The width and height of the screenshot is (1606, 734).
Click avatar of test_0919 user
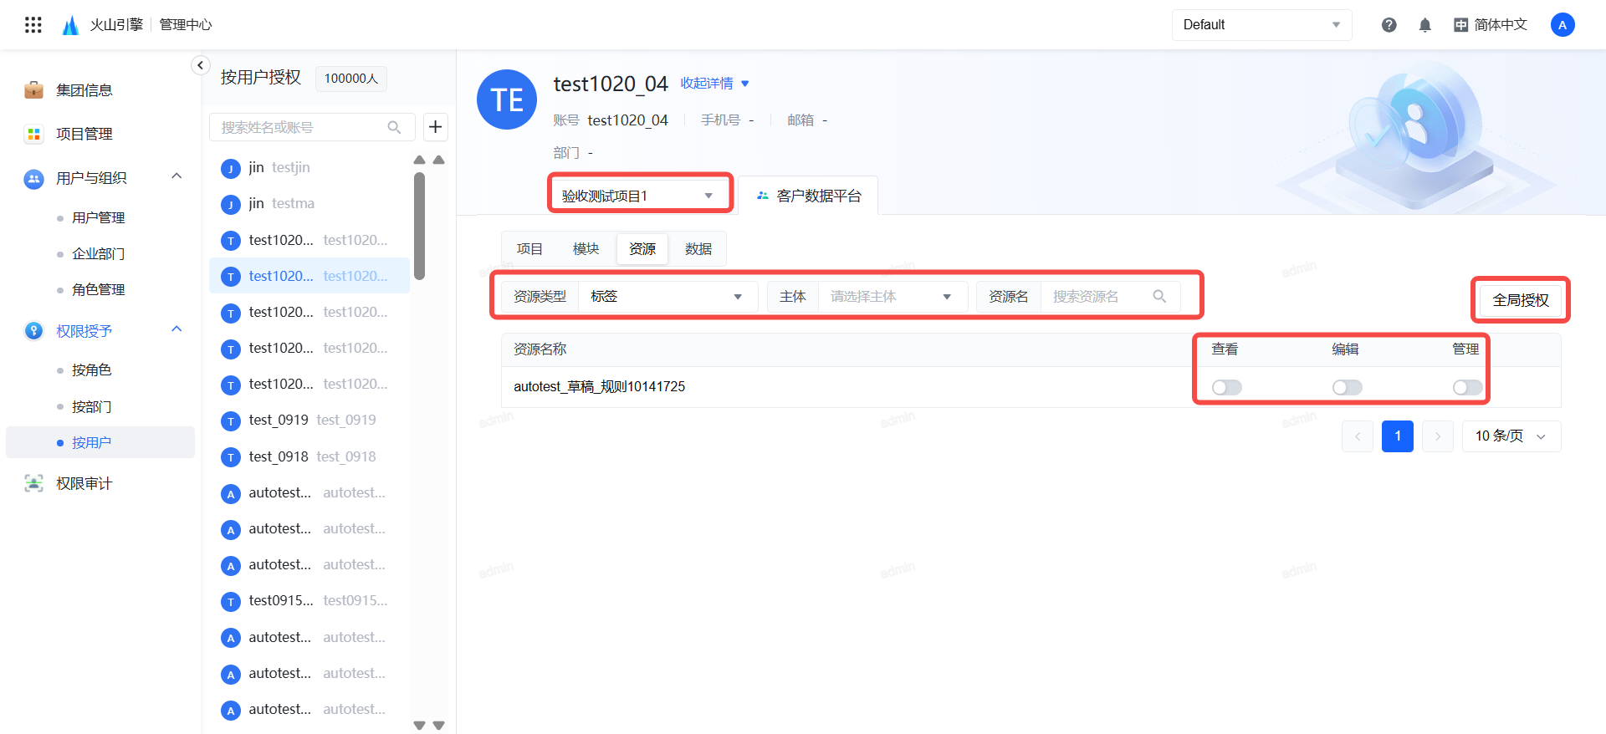pyautogui.click(x=231, y=421)
